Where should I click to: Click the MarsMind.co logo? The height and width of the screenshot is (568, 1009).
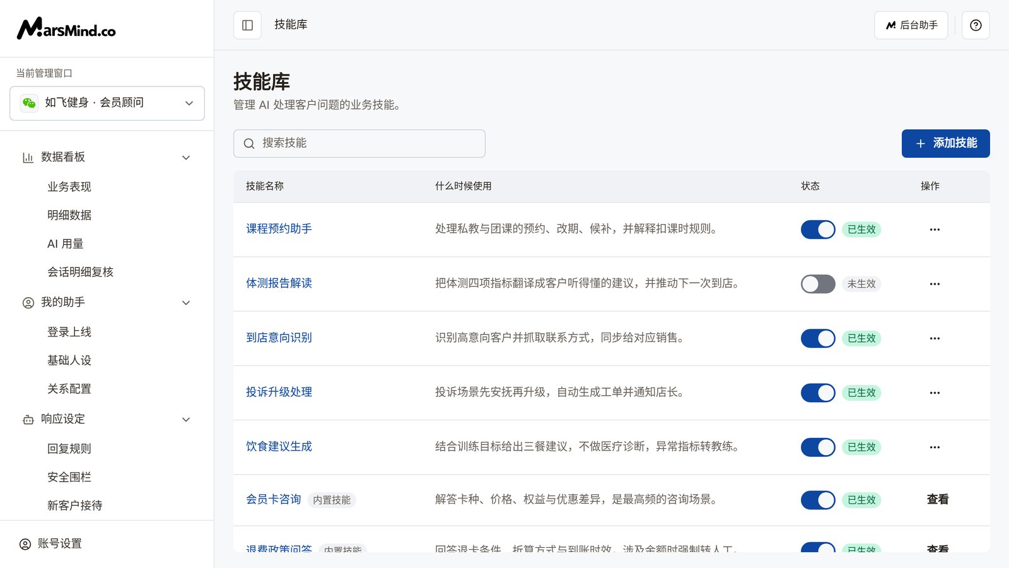(x=66, y=28)
